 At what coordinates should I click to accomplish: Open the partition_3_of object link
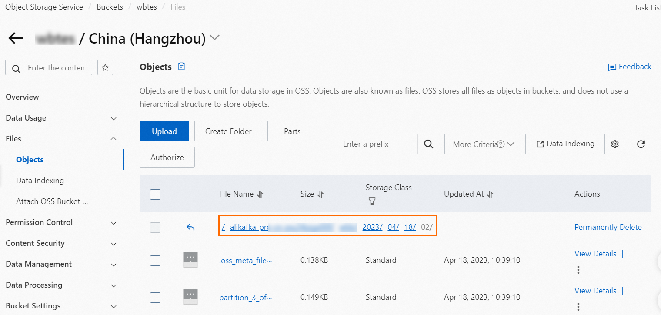[246, 298]
